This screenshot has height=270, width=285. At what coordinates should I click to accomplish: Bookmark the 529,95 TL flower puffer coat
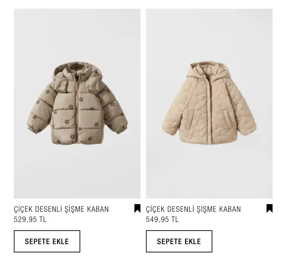click(x=137, y=209)
